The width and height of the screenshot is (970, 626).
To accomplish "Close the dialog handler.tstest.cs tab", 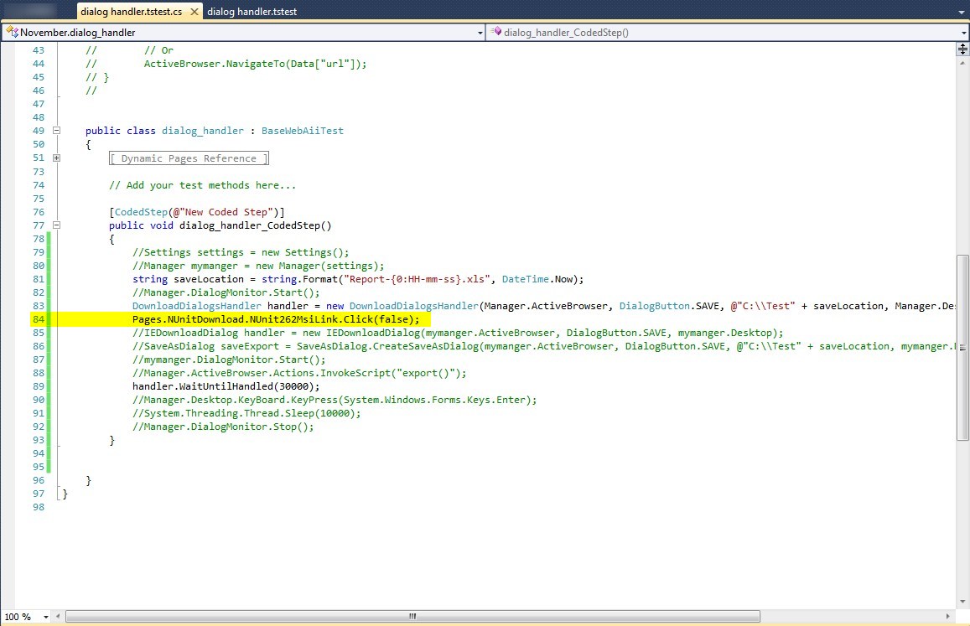I will tap(195, 12).
